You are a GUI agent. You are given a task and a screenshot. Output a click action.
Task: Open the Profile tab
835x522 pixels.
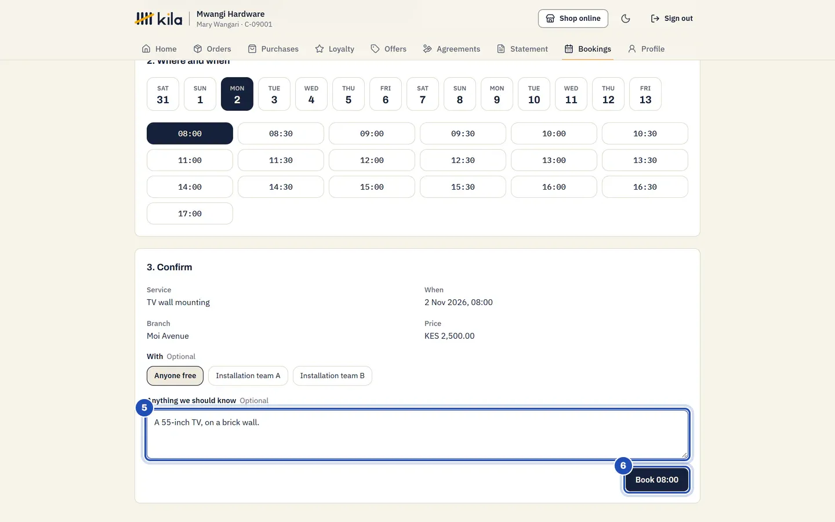(x=647, y=49)
